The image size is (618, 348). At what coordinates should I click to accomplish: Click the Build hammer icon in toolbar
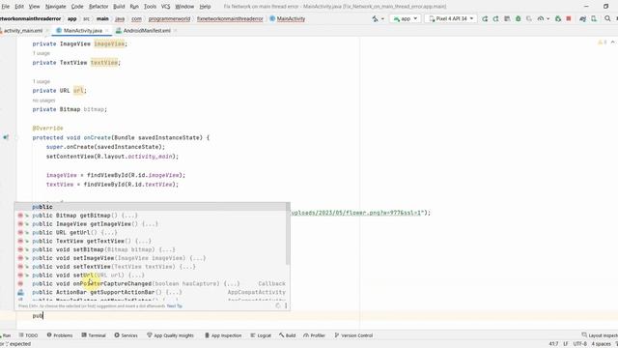tap(375, 18)
